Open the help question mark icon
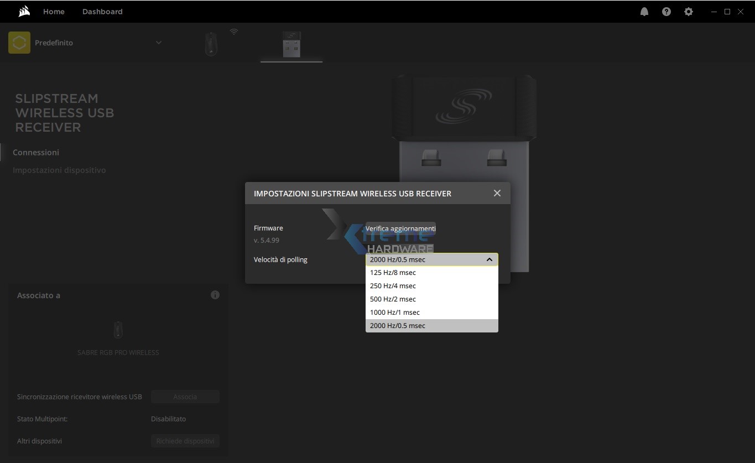This screenshot has height=463, width=755. (666, 12)
